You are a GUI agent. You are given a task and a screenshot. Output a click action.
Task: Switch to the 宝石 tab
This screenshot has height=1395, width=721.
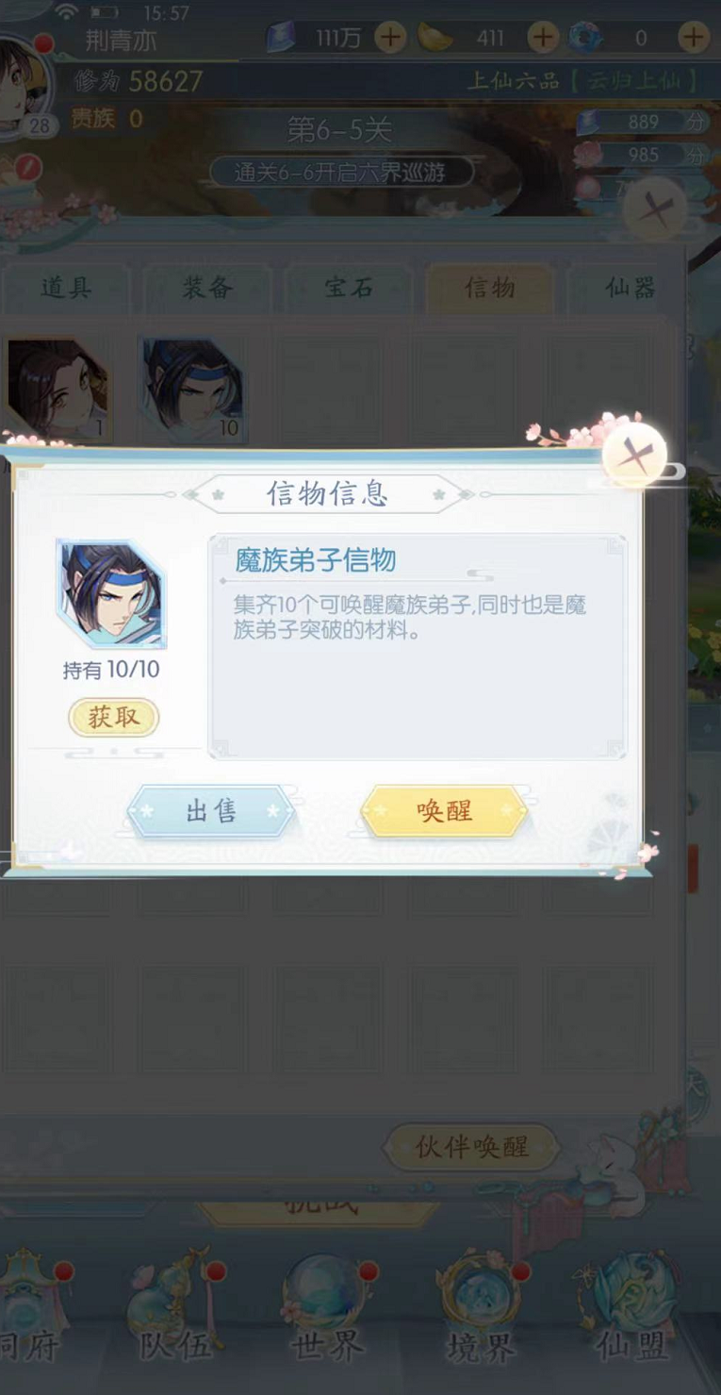point(349,288)
